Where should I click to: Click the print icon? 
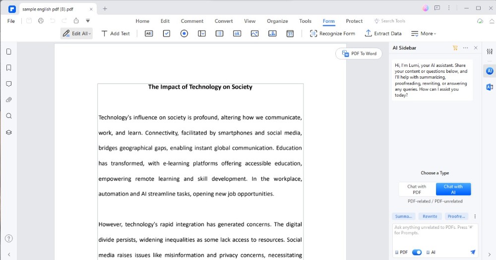pos(41,21)
